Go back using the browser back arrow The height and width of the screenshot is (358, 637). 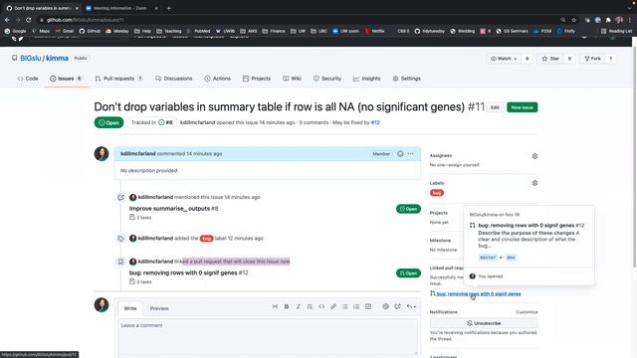pos(7,20)
